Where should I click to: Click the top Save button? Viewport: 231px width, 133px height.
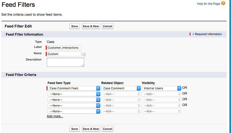pyautogui.click(x=74, y=26)
